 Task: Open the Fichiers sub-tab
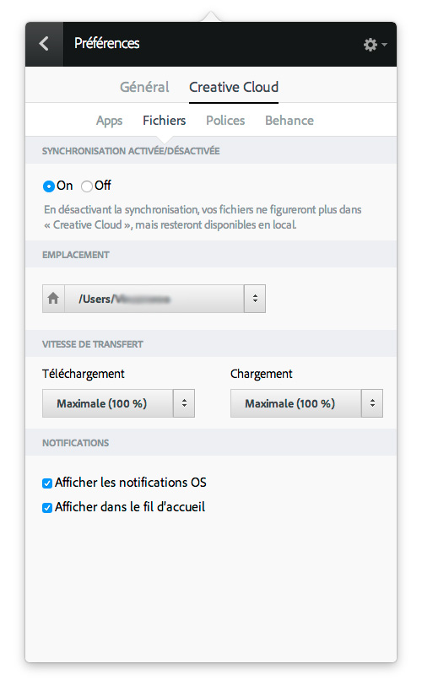pyautogui.click(x=164, y=121)
